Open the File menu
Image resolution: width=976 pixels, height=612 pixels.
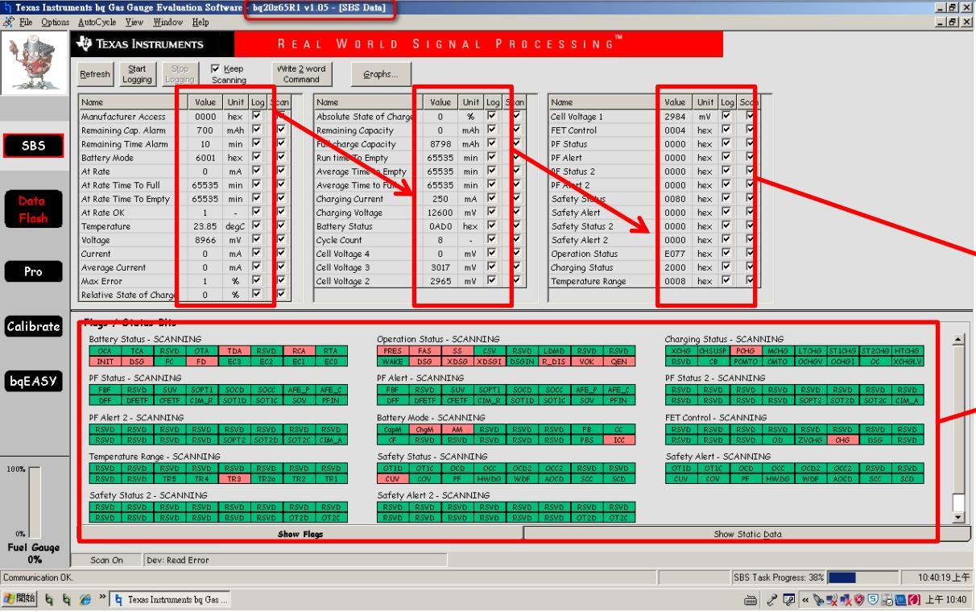tap(26, 23)
